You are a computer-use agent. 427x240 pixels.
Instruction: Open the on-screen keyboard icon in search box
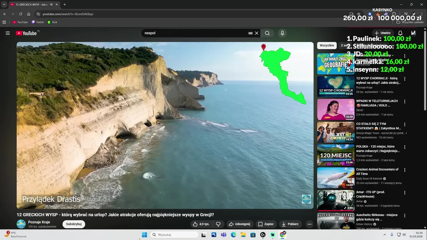coord(251,33)
